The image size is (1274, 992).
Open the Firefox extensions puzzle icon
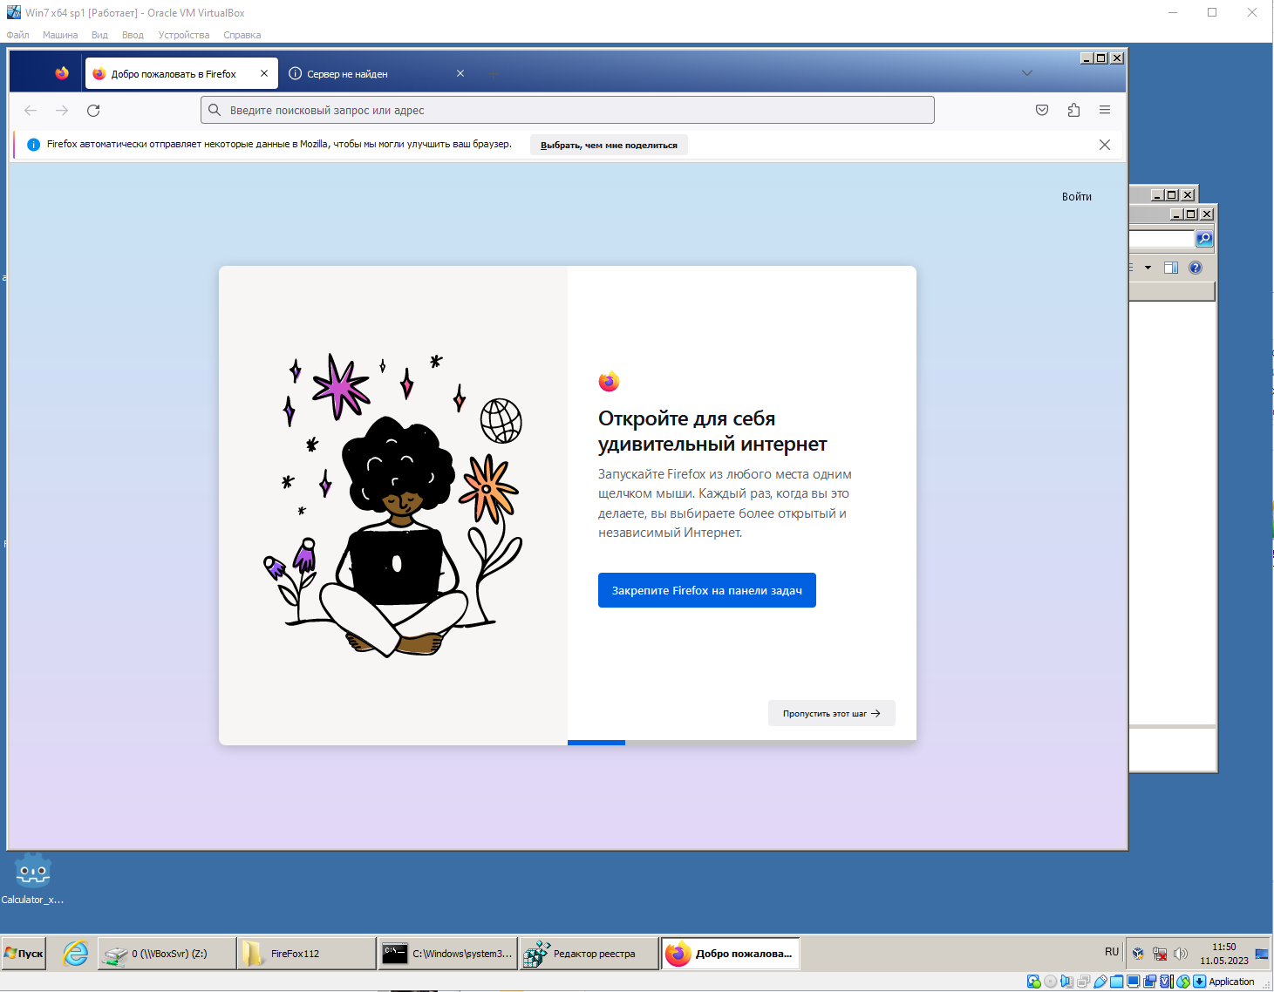(1073, 110)
